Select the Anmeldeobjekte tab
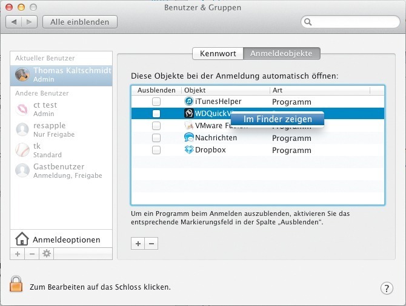This screenshot has height=306, width=406. point(281,53)
